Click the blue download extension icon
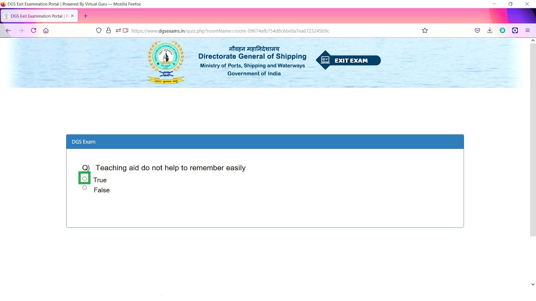 pos(515,31)
